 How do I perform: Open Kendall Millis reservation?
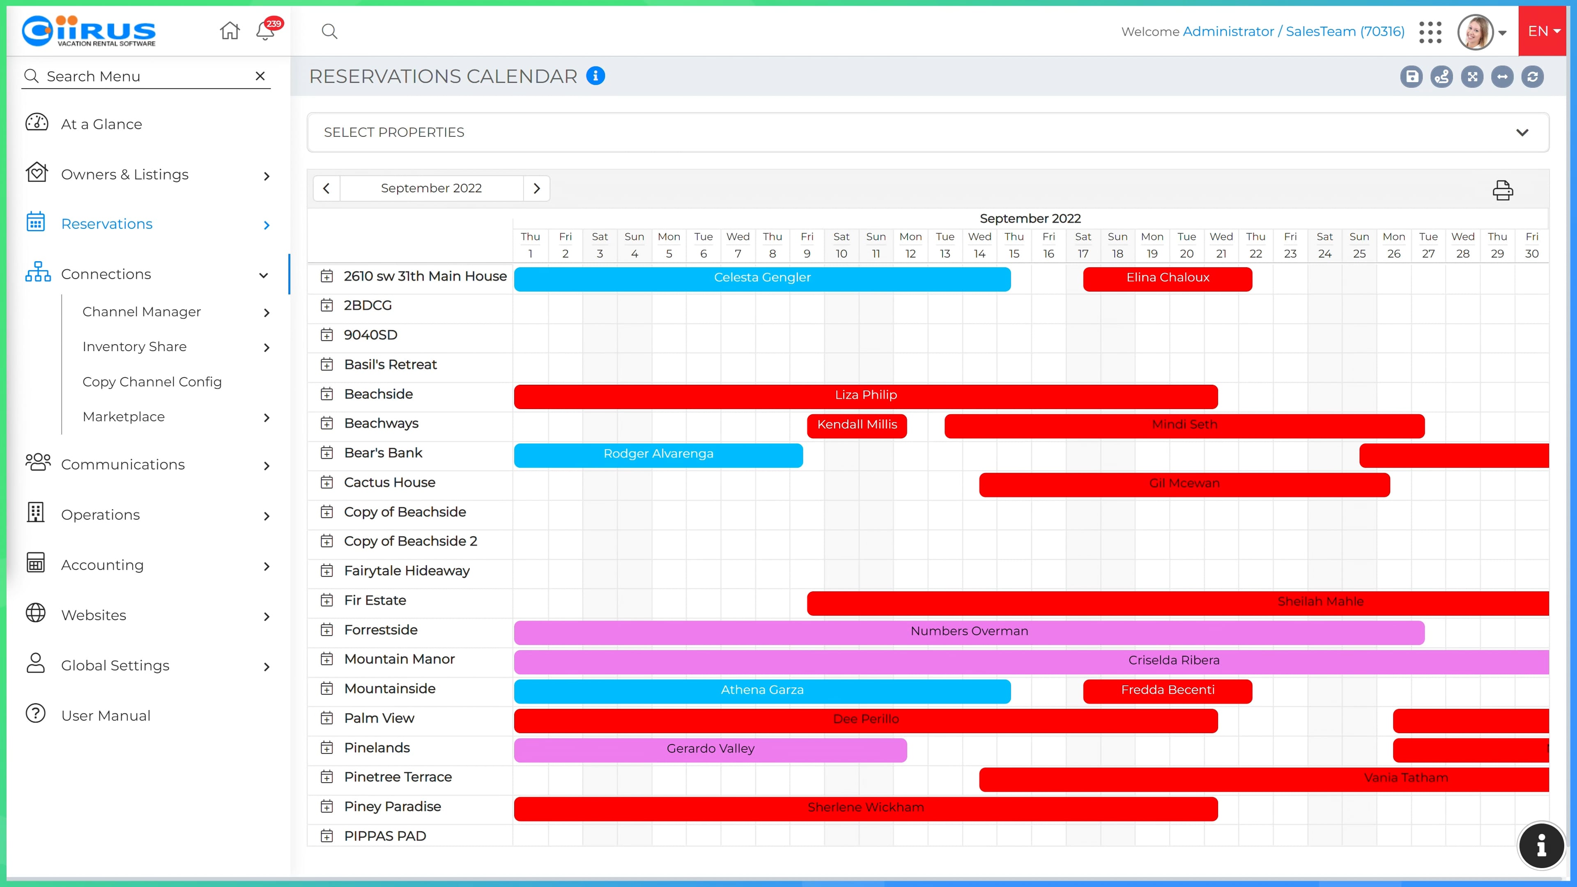pos(856,425)
